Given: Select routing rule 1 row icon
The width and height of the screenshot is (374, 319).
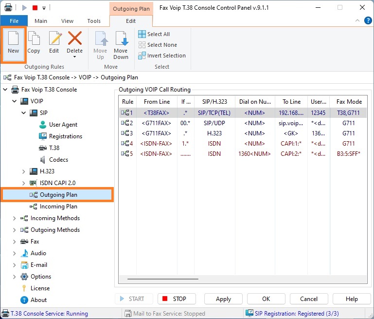Looking at the screenshot, I should click(x=125, y=113).
